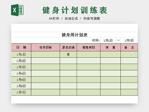Select the 备注 cell for 1月7日 row
This screenshot has height=112, width=149.
[x=129, y=92]
